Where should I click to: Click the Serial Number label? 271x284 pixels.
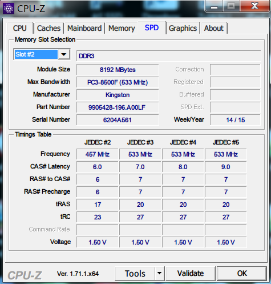click(51, 119)
